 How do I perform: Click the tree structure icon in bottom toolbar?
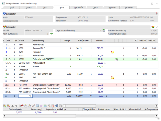pyautogui.click(x=57, y=106)
